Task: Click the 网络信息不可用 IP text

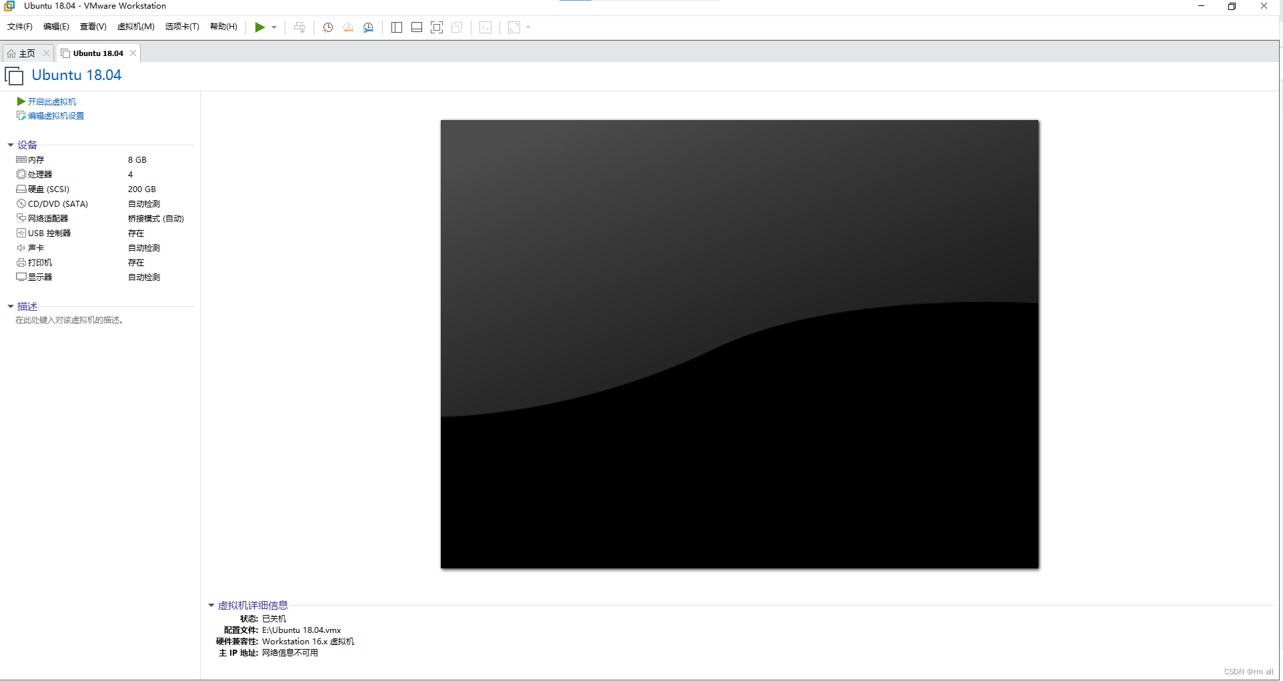Action: pyautogui.click(x=290, y=653)
